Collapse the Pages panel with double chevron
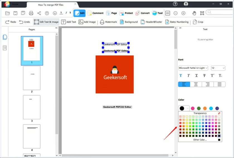The width and height of the screenshot is (234, 158). [x=56, y=28]
